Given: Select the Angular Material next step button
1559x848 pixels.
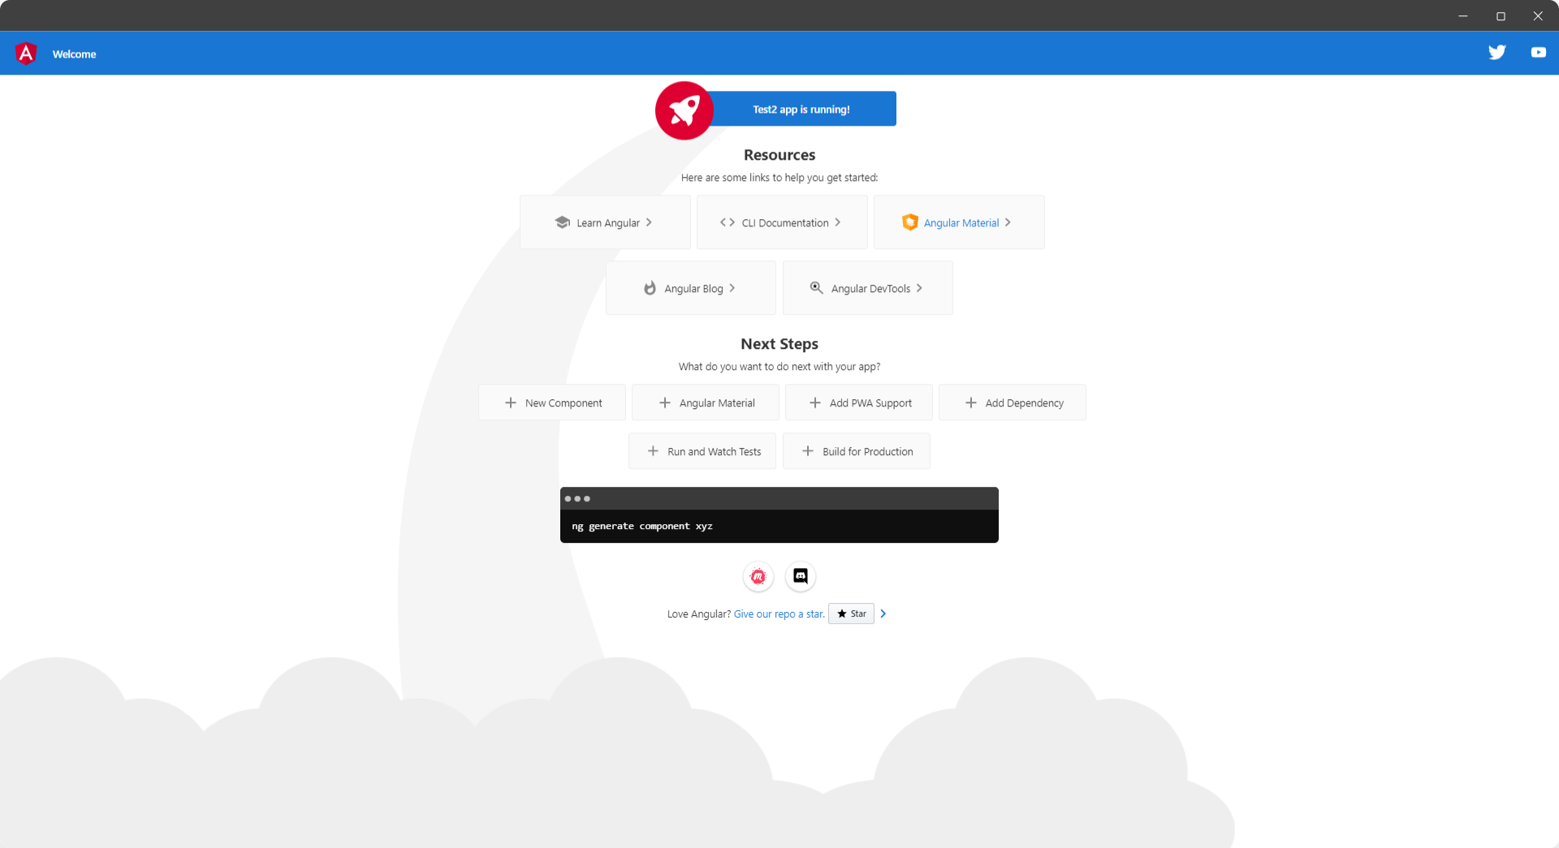Looking at the screenshot, I should (x=706, y=402).
